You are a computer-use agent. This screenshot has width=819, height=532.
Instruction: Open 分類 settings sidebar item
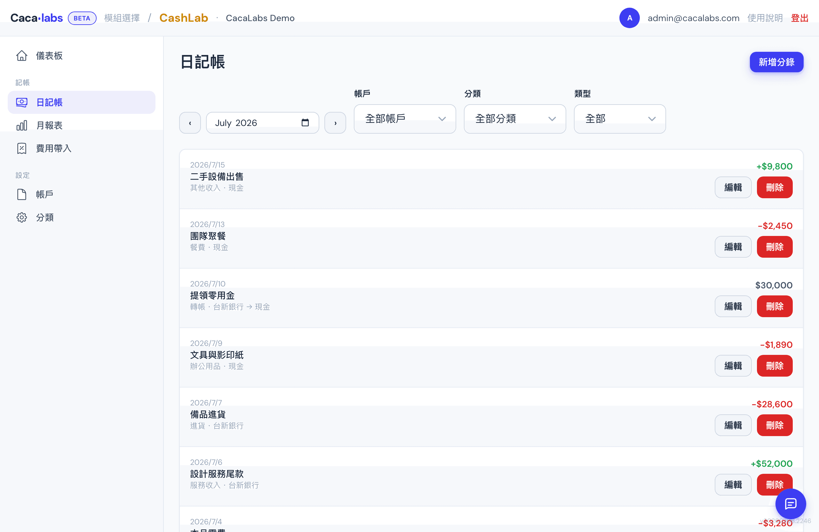[x=82, y=218]
